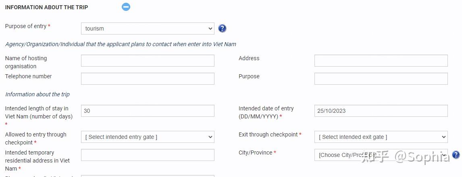The width and height of the screenshot is (462, 177).
Task: Click the Purpose of entry label
Action: coord(26,26)
